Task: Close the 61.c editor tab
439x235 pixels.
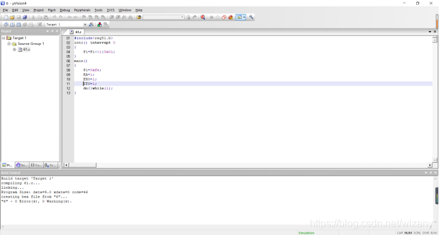Action: 435,32
